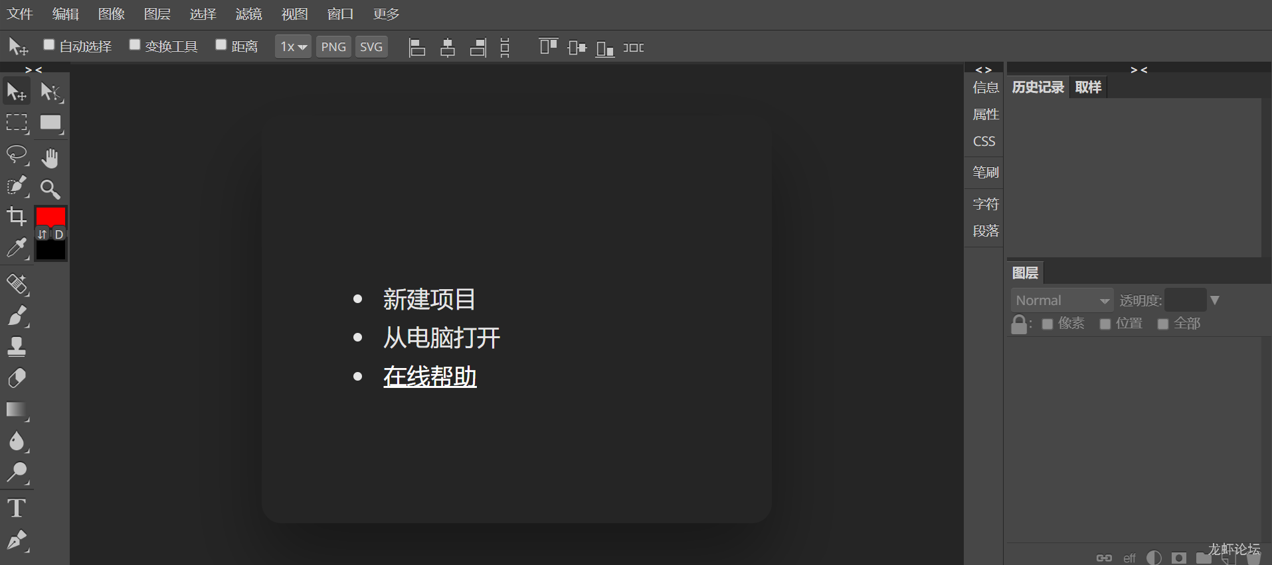Activate the Lasso selection tool

[17, 155]
